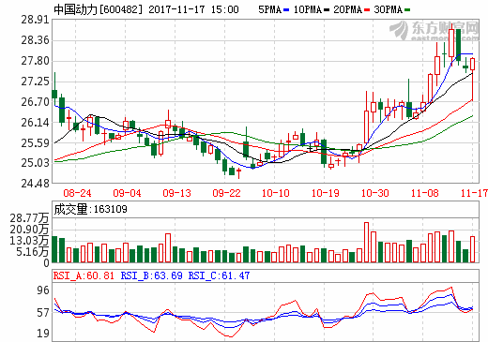Click the RSI_A:60.81 indicator value
488x342 pixels.
[x=84, y=275]
